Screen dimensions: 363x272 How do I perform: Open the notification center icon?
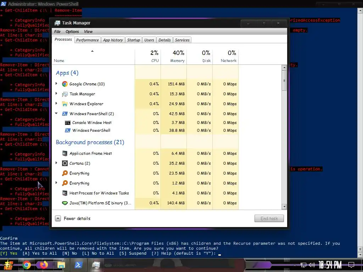(x=351, y=265)
